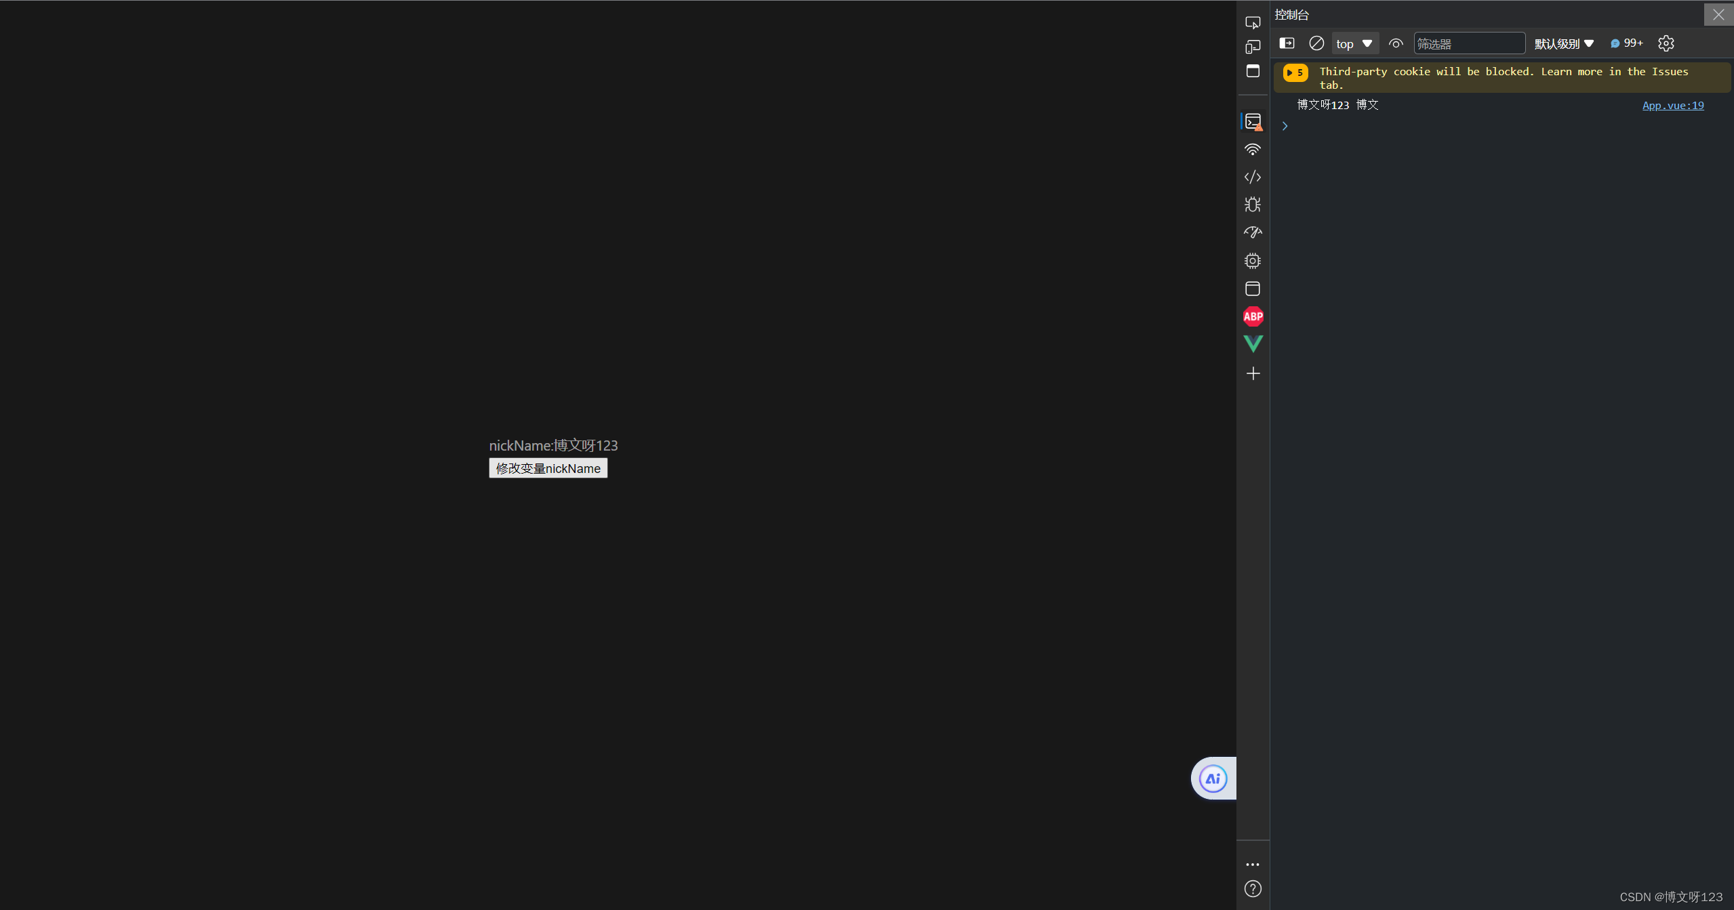Open the debugger bug icon panel

coord(1253,205)
